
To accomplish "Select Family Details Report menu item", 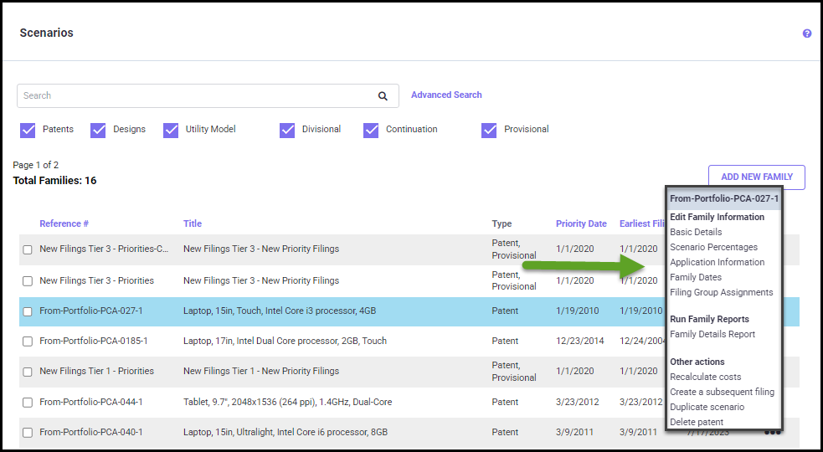I will pyautogui.click(x=712, y=334).
